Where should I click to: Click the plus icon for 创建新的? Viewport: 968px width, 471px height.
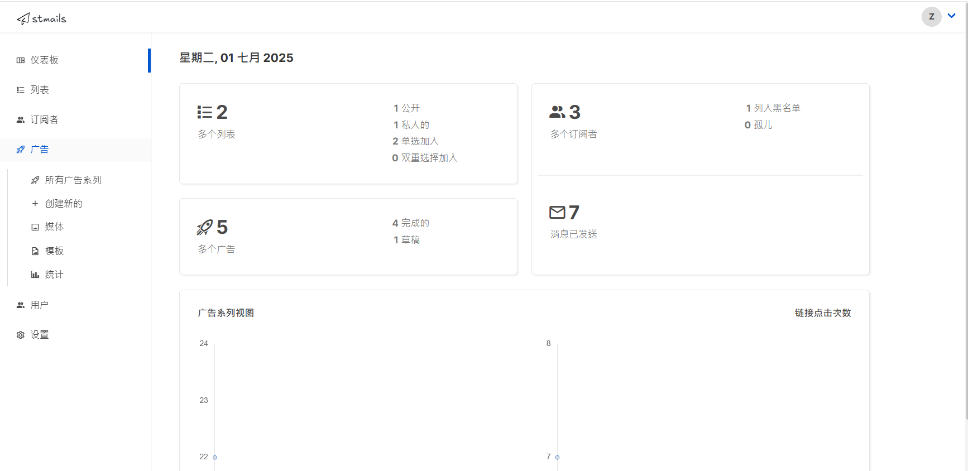pyautogui.click(x=35, y=204)
